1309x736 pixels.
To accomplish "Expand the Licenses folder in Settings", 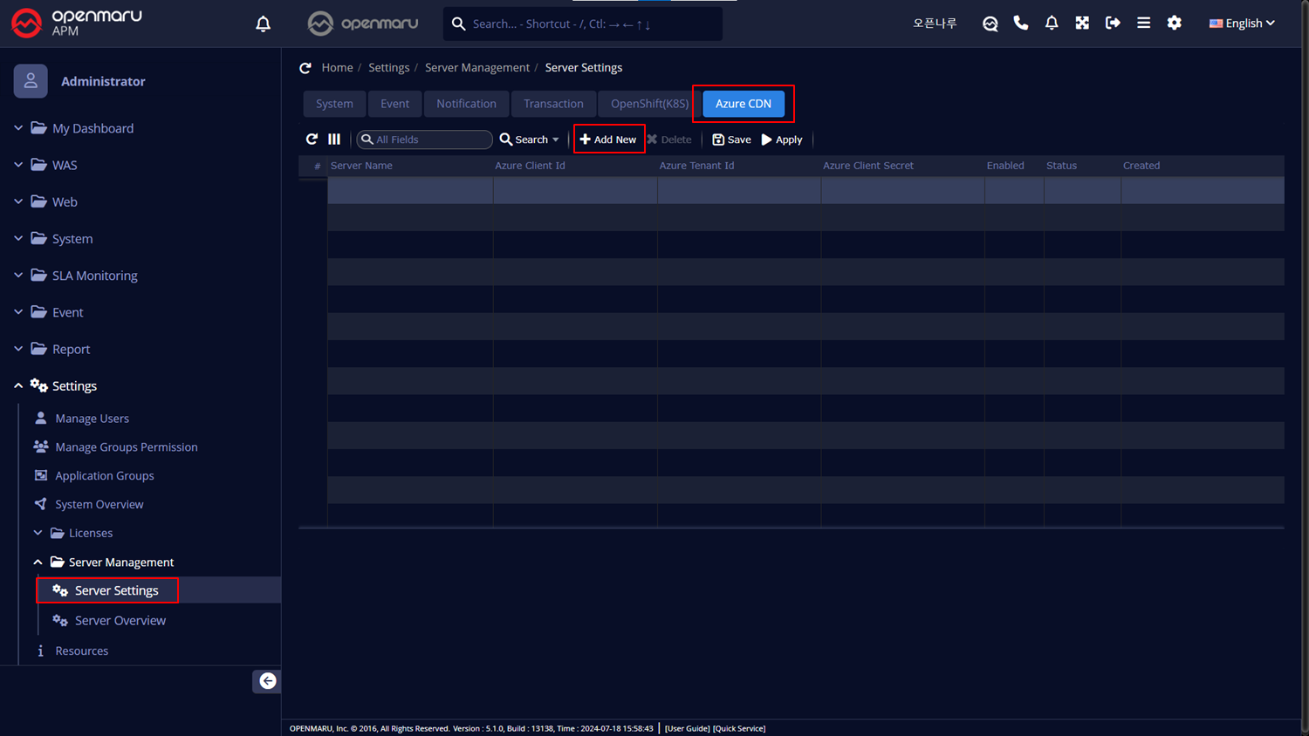I will (91, 533).
